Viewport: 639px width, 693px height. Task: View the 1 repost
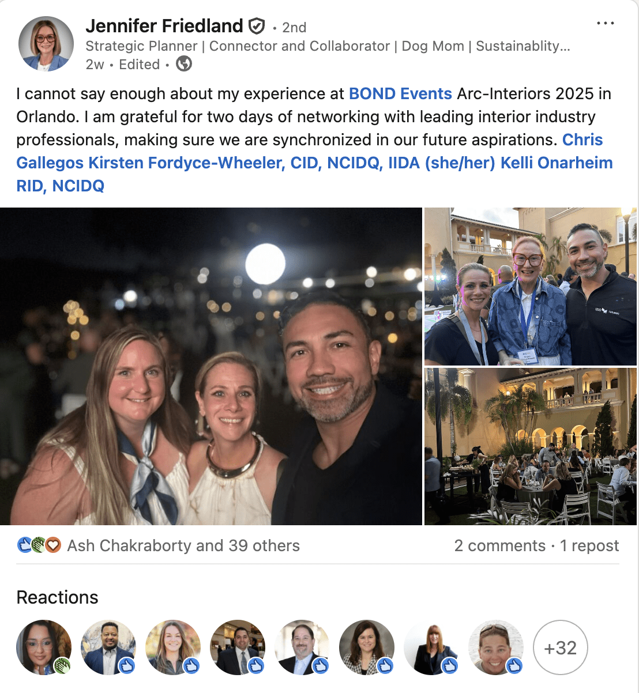tap(589, 545)
